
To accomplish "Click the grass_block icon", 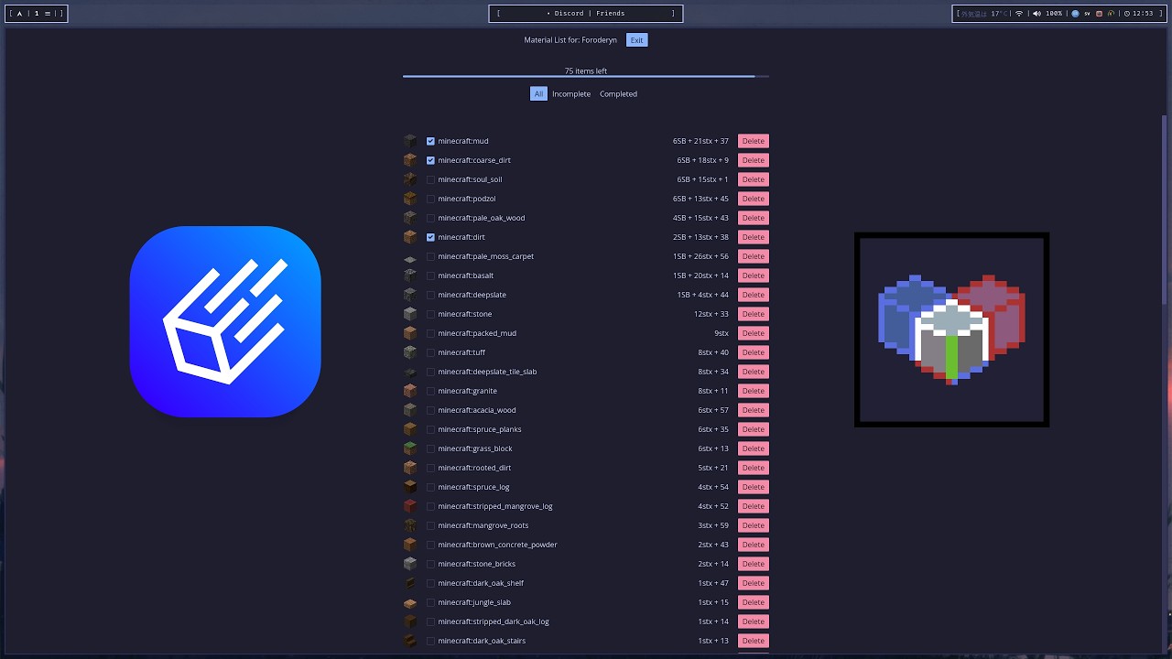I will point(410,448).
